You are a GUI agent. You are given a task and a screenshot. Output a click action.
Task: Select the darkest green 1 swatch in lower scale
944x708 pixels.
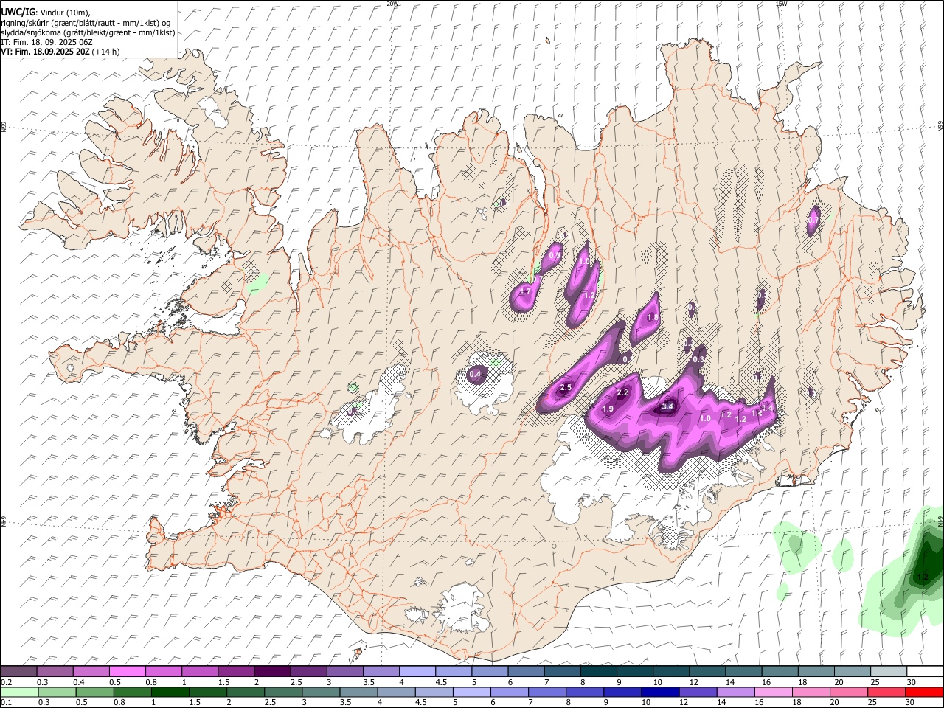[170, 692]
